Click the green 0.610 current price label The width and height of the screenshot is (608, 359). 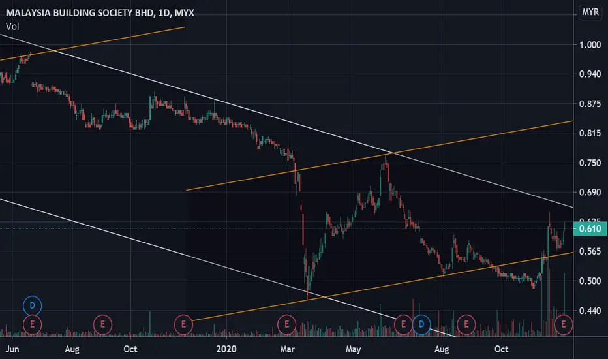[x=590, y=228]
